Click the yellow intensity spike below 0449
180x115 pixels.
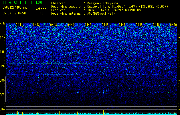coord(158,112)
